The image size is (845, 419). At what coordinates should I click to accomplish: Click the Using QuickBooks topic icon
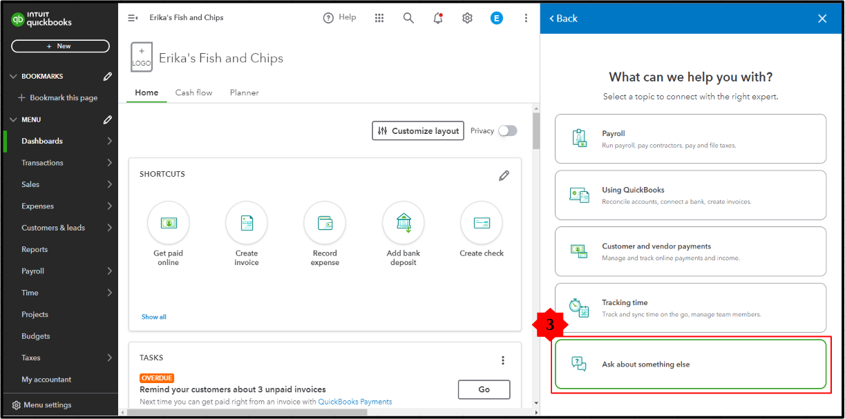click(x=579, y=195)
